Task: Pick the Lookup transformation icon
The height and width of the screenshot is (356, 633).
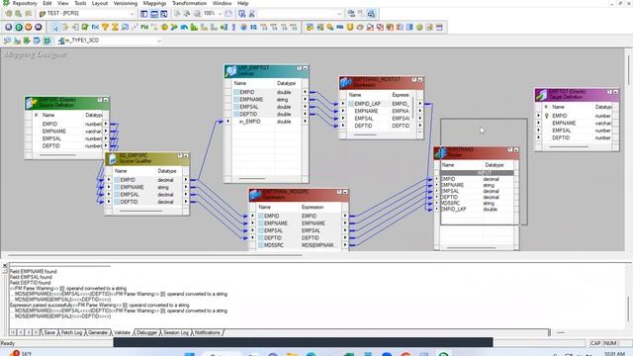Action: pyautogui.click(x=125, y=27)
